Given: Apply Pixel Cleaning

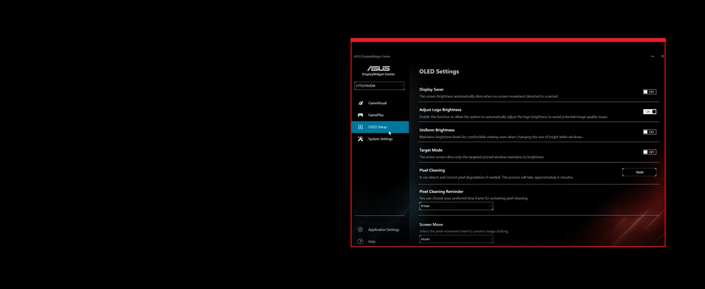Looking at the screenshot, I should 639,172.
